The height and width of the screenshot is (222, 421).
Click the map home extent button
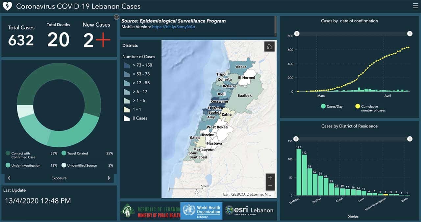pyautogui.click(x=269, y=47)
